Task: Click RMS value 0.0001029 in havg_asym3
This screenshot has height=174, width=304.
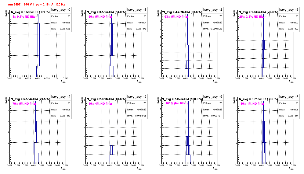Action: click(x=293, y=29)
